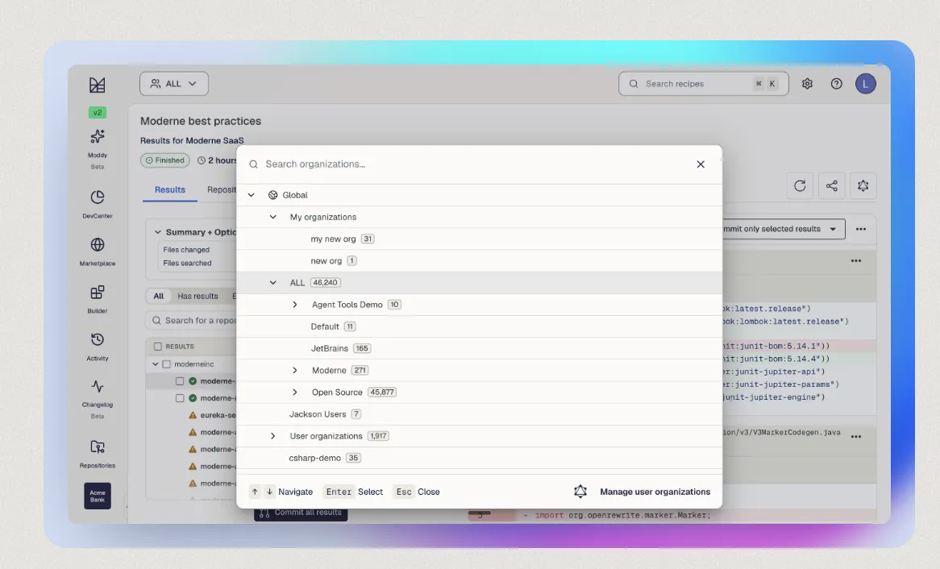940x569 pixels.
Task: Open Changelog beta from the sidebar
Action: (x=97, y=399)
